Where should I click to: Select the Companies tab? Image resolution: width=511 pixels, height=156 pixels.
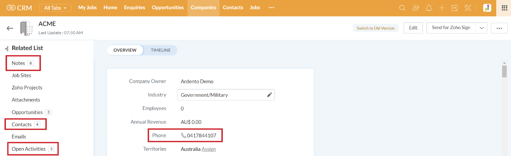click(203, 8)
